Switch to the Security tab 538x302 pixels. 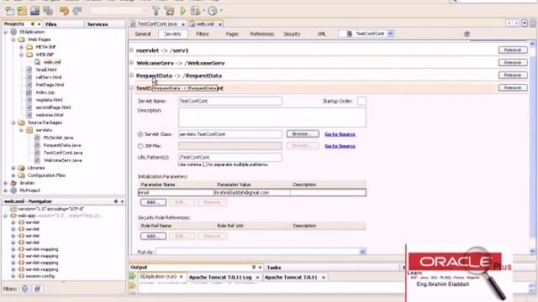point(292,34)
